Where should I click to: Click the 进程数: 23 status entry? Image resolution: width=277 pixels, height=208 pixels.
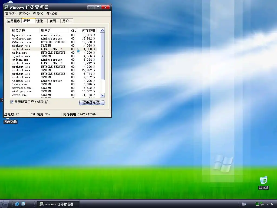click(x=12, y=114)
